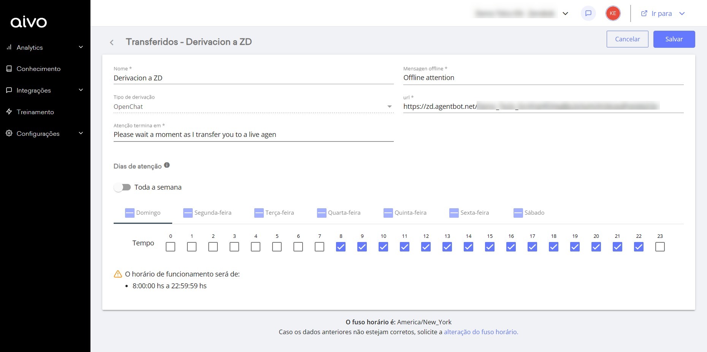Expand the Integrações menu chevron
Viewport: 707px width, 352px height.
coord(81,90)
